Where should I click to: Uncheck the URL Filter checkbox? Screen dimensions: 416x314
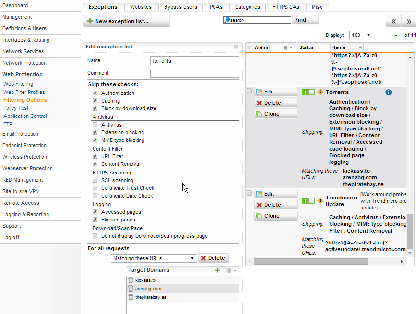[x=95, y=156]
